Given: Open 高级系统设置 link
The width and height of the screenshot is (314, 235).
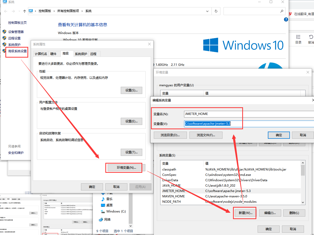Looking at the screenshot, I should tap(17, 51).
